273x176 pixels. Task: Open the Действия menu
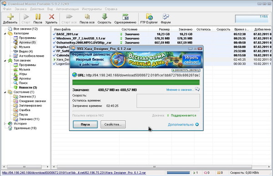click(x=37, y=9)
